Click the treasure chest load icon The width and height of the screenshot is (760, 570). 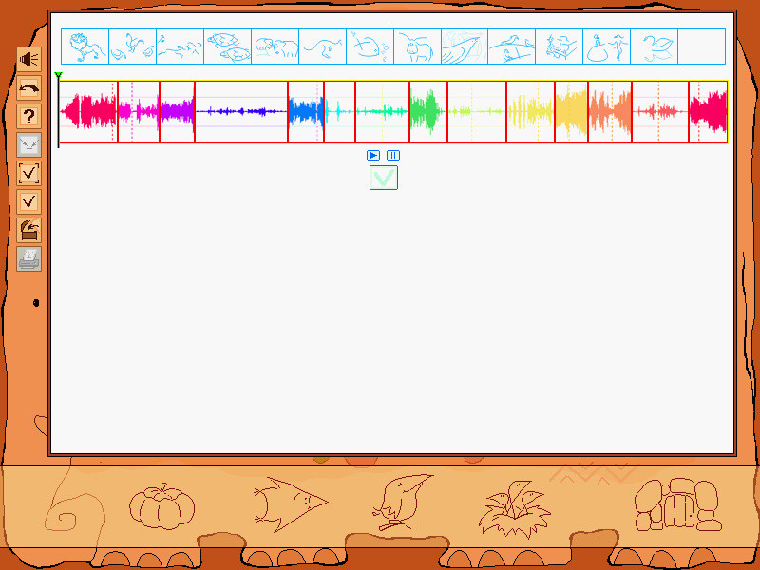pyautogui.click(x=29, y=230)
